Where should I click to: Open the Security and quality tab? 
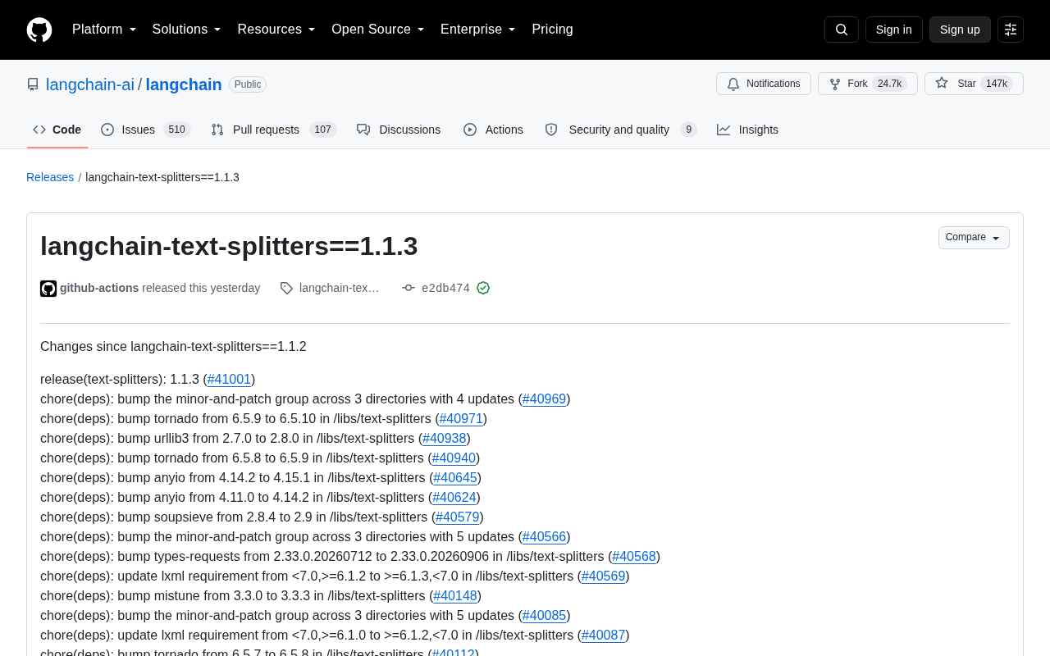tap(621, 130)
